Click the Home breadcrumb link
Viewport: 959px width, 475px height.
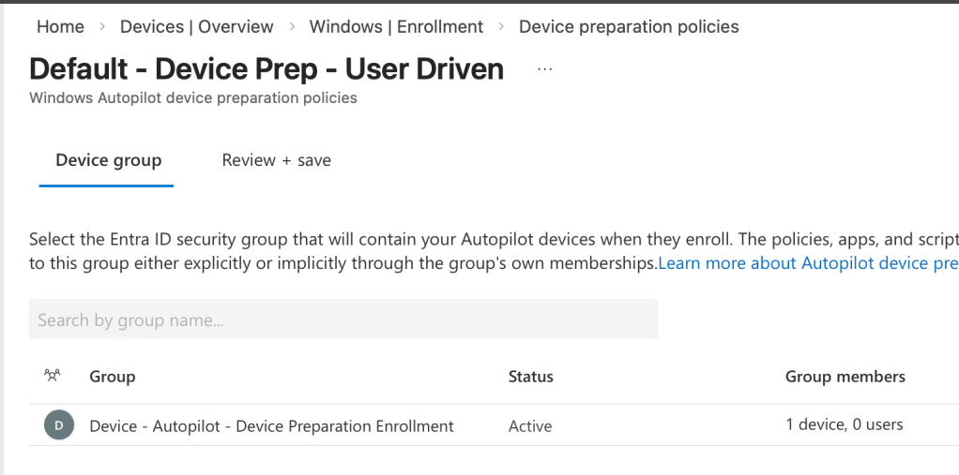tap(60, 27)
